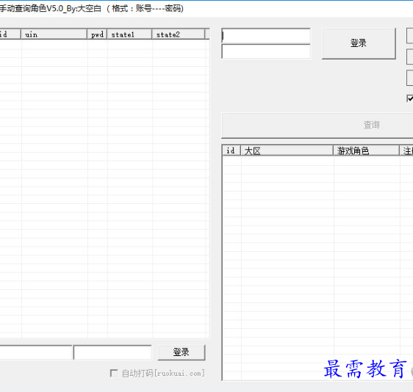
Task: Focus the upper input field beside large 登录
Action: 266,36
